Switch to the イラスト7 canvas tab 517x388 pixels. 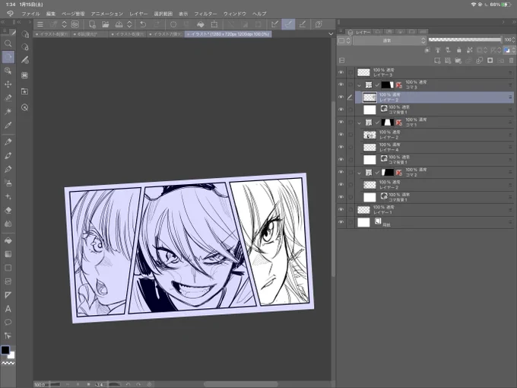[x=165, y=34]
